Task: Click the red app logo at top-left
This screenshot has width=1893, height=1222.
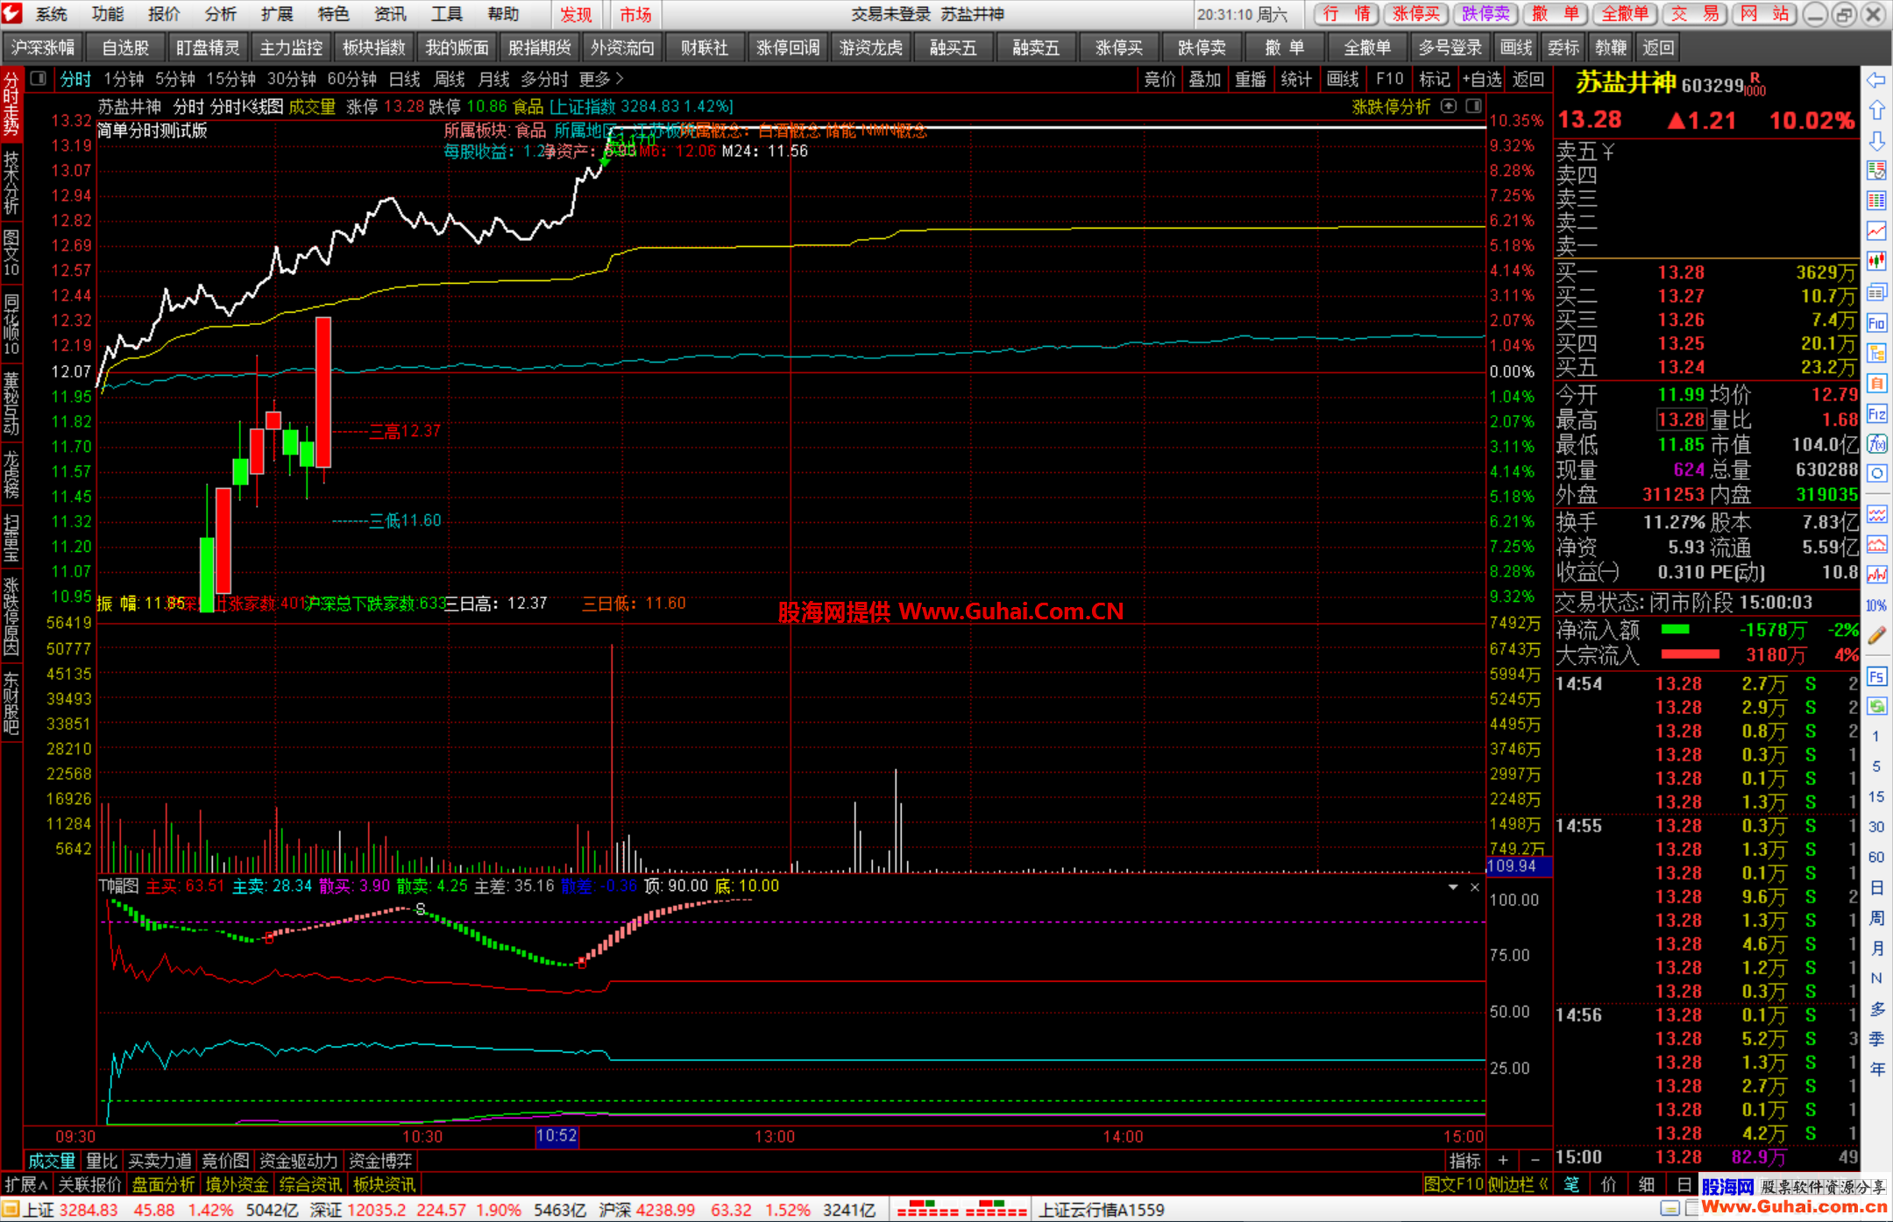Action: [12, 13]
